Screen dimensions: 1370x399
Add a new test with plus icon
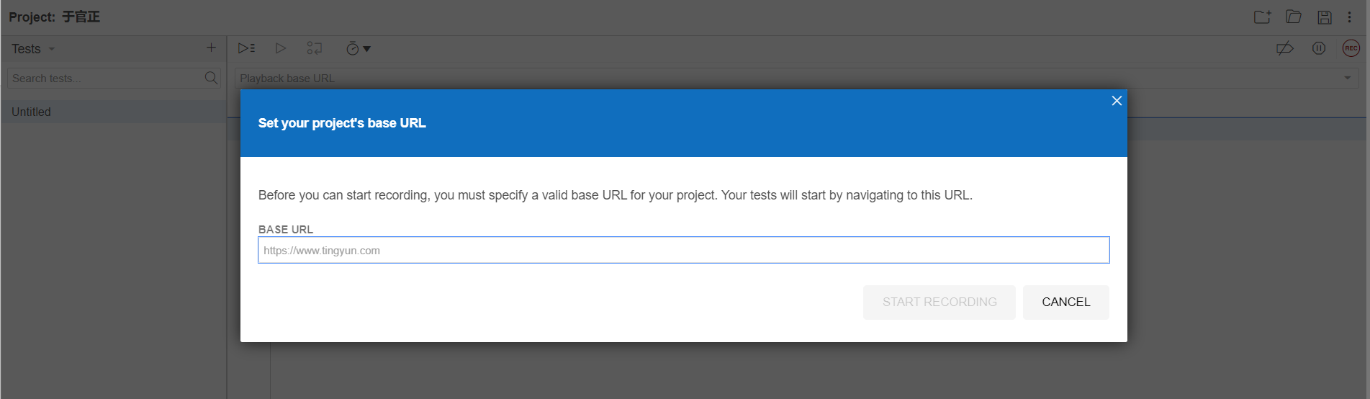pos(211,48)
